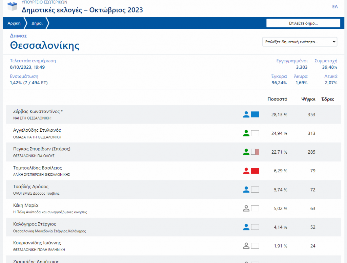Click the grey person icon for Κέκη Μαρία
This screenshot has height=263, width=347.
tap(246, 209)
